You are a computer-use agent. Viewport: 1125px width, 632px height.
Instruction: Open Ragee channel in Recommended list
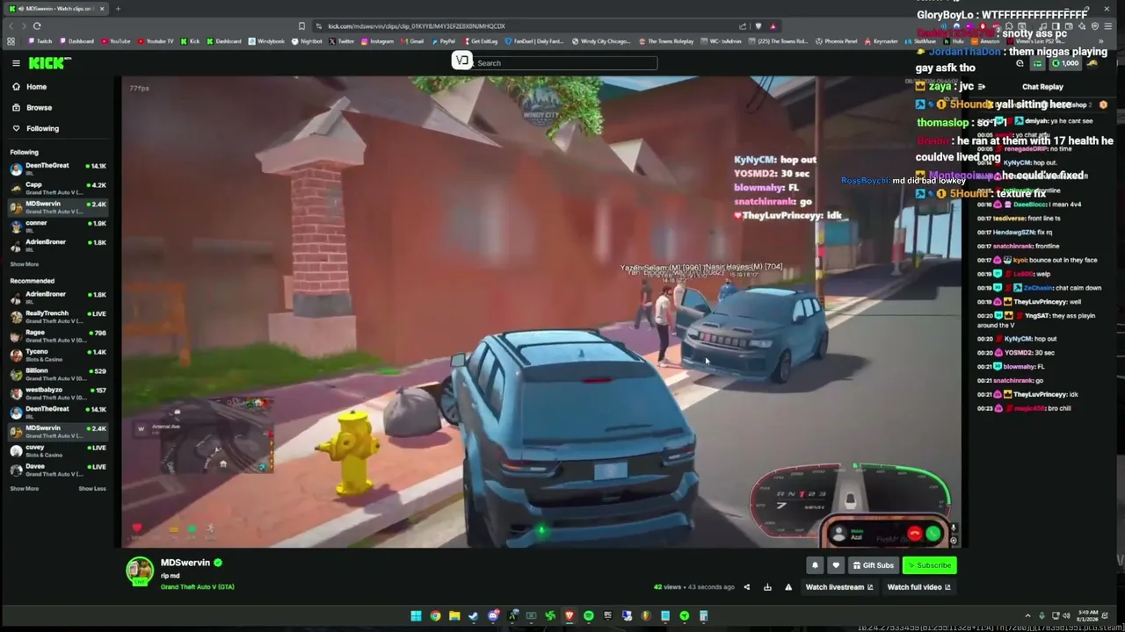(x=58, y=336)
